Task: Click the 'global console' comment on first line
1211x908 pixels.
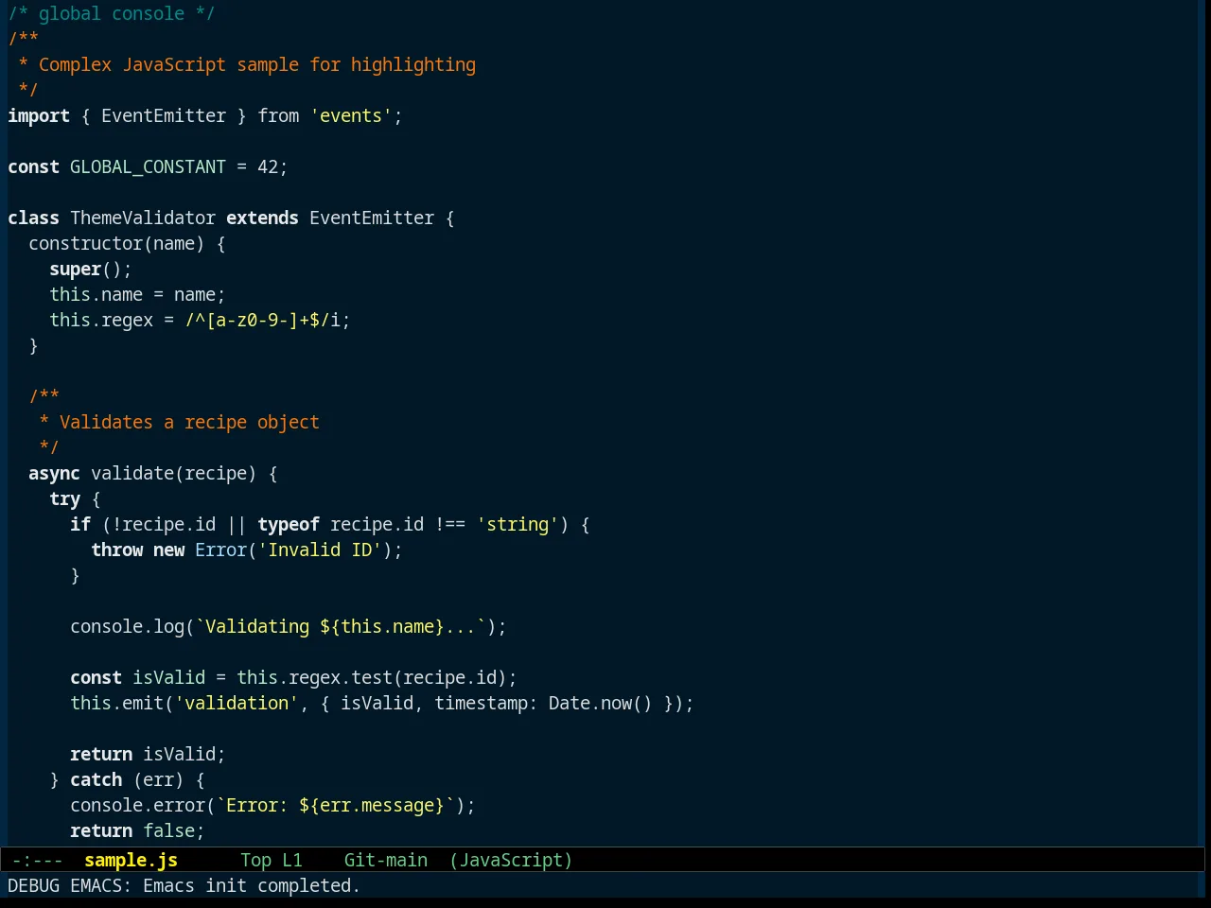Action: [x=112, y=13]
